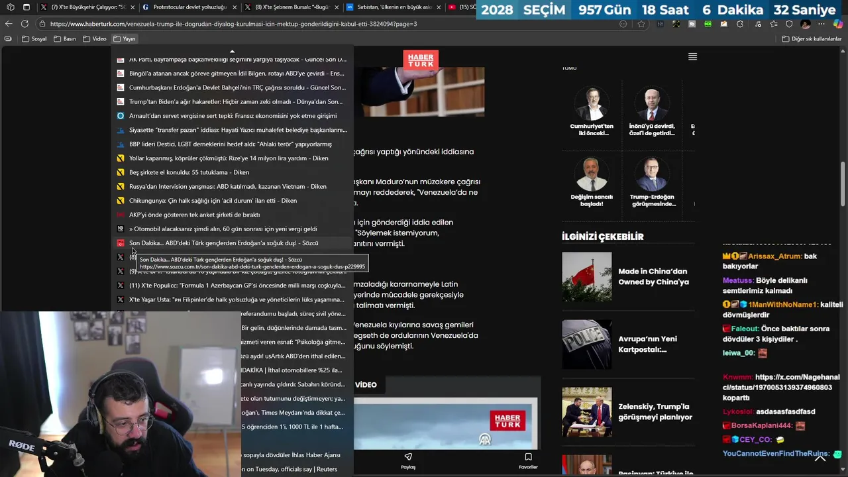Viewport: 848px width, 477px height.
Task: Open Avrupa'nın Yeni Kartpostalı article
Action: click(x=649, y=344)
